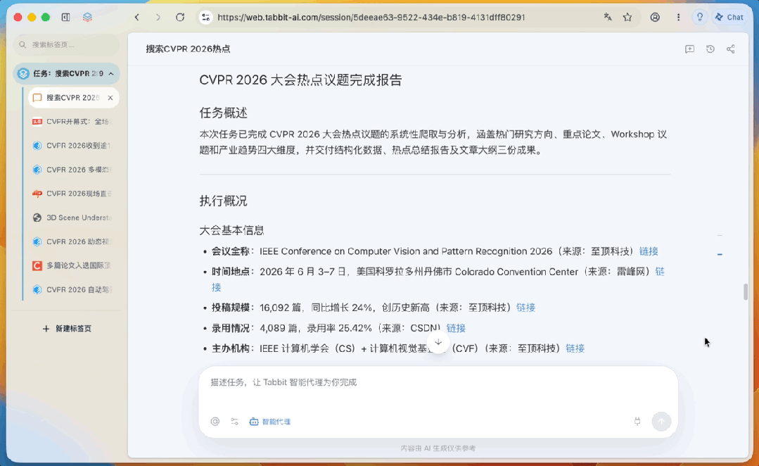759x466 pixels.
Task: Open site settings icon in address bar
Action: point(205,18)
